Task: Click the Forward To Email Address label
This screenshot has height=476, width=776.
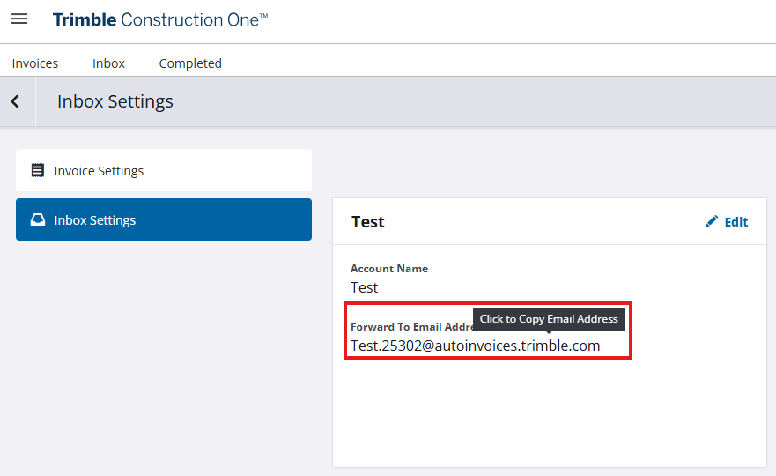Action: click(411, 327)
